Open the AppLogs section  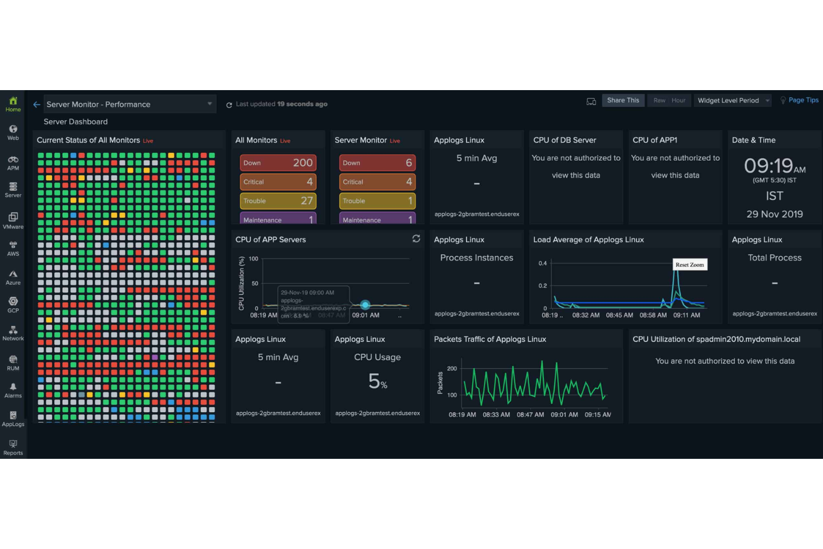[x=13, y=419]
